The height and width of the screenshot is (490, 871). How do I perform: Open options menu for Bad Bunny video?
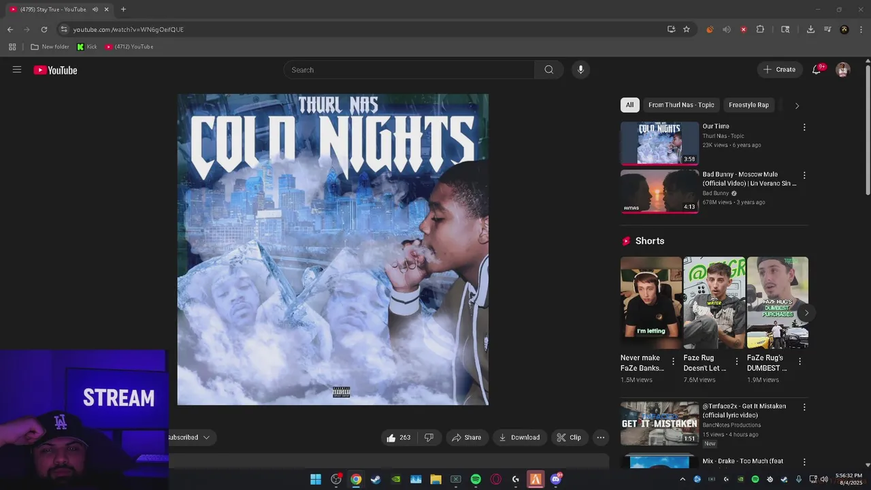pos(804,176)
